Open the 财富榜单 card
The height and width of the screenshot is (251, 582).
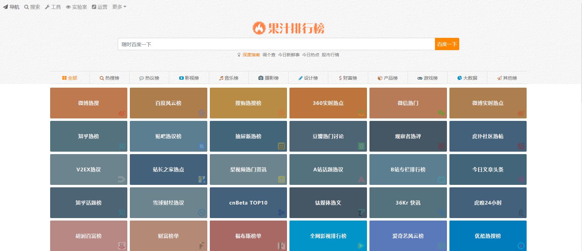169,236
